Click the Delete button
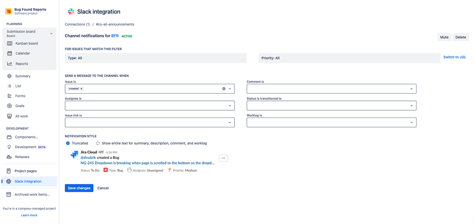The width and height of the screenshot is (475, 224). (460, 37)
